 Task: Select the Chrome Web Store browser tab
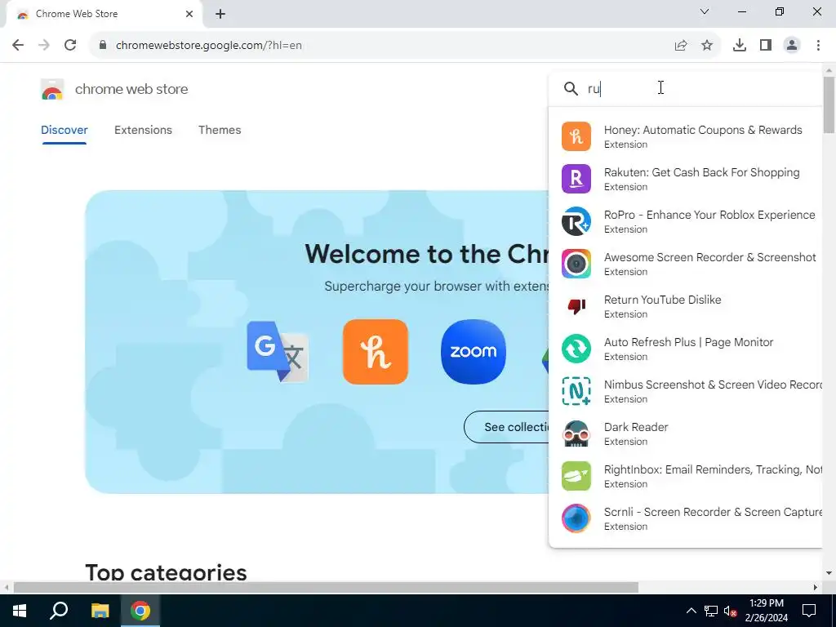pos(104,14)
